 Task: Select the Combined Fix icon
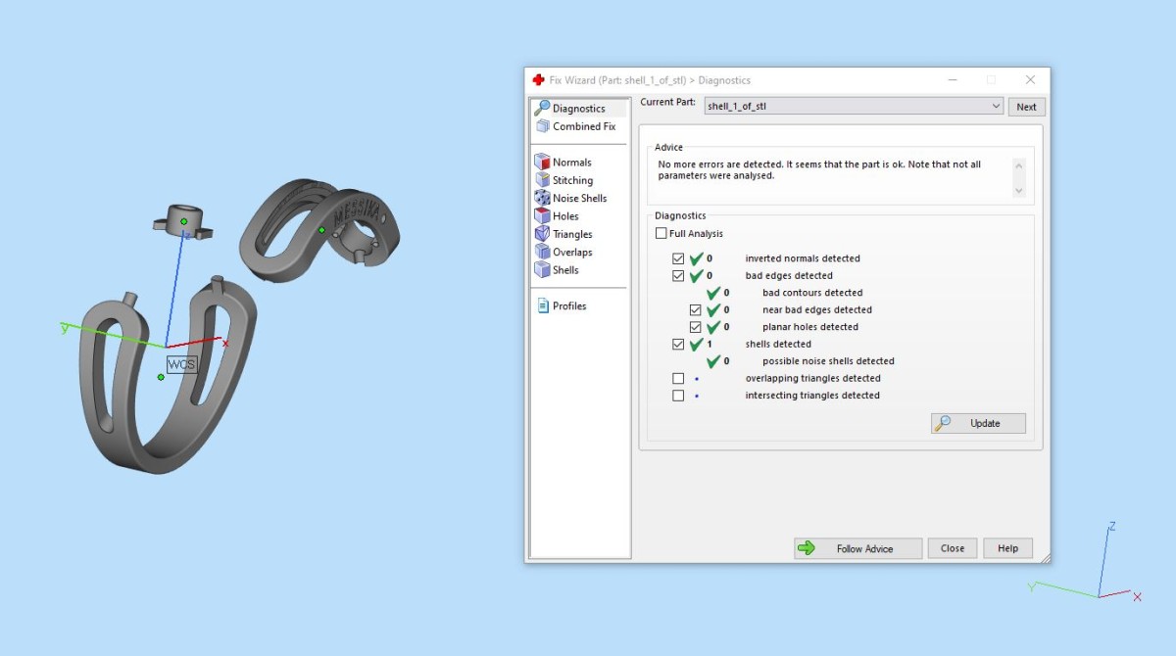click(x=542, y=126)
